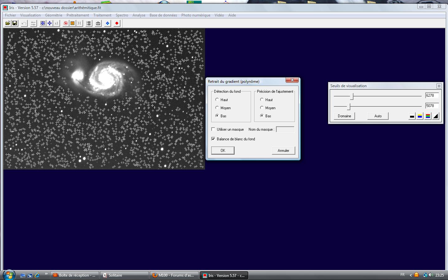Open the Traitement menu
Image resolution: width=448 pixels, height=280 pixels.
click(102, 15)
